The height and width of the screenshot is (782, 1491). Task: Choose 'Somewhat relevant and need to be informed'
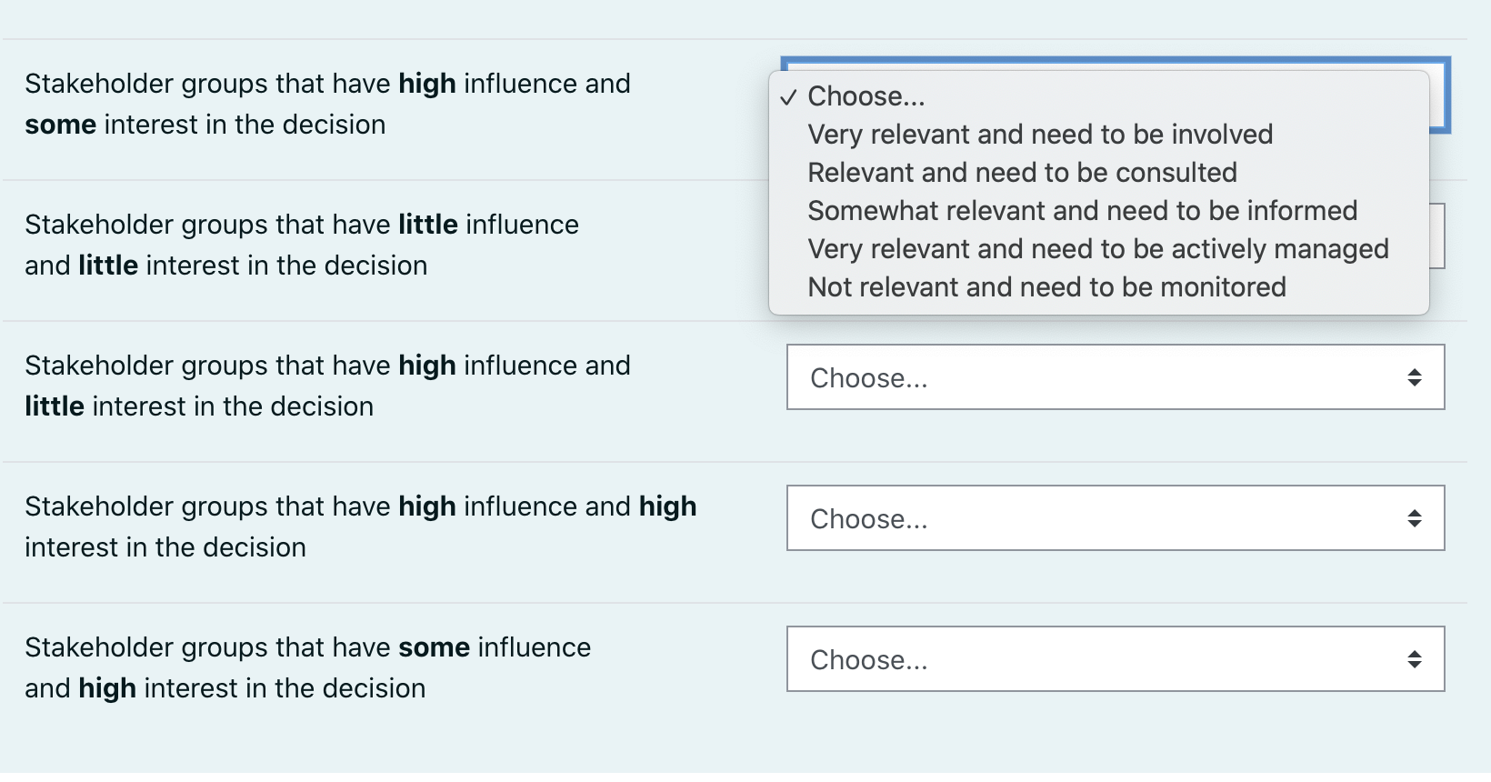(x=1083, y=210)
